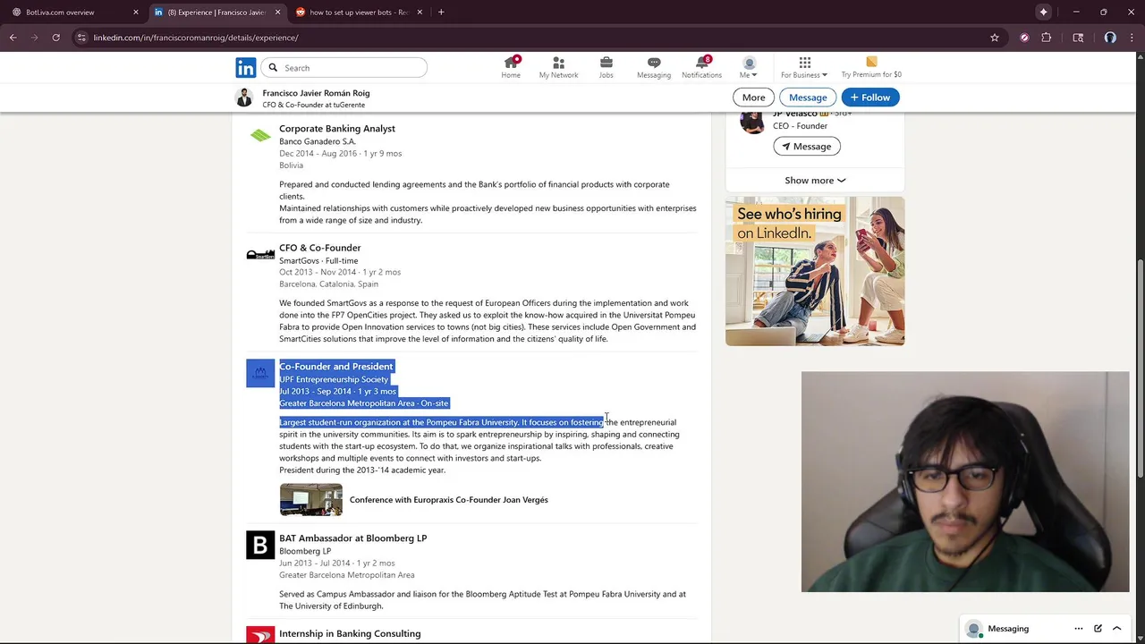Image resolution: width=1145 pixels, height=644 pixels.
Task: Compose new message in Messaging overlay
Action: (1098, 629)
